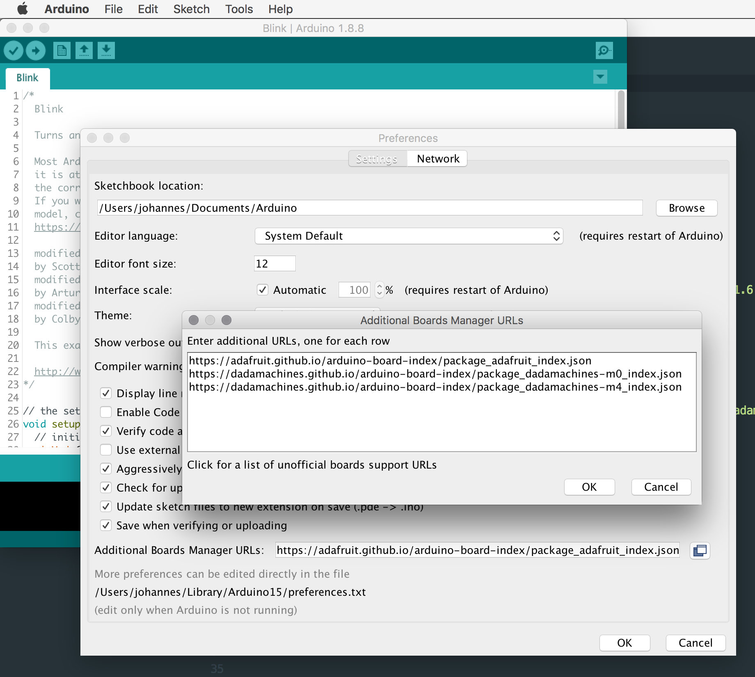The height and width of the screenshot is (677, 755).
Task: Click OK in Additional Boards Manager URLs dialog
Action: pos(589,487)
